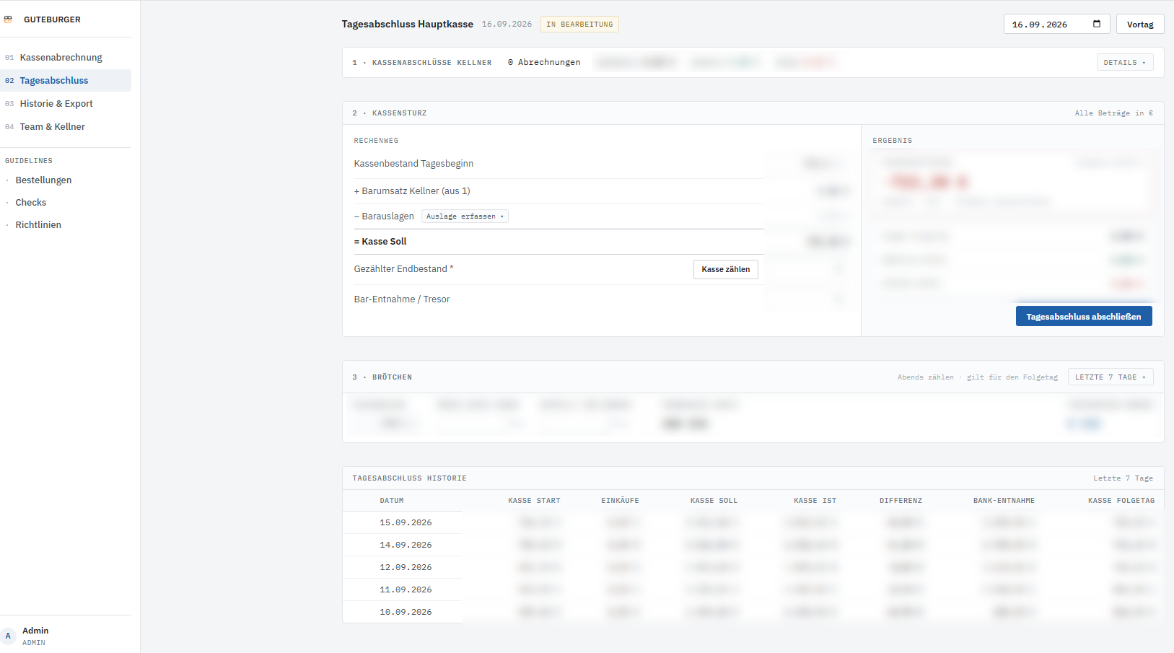Open Team & Kellner page

point(66,126)
